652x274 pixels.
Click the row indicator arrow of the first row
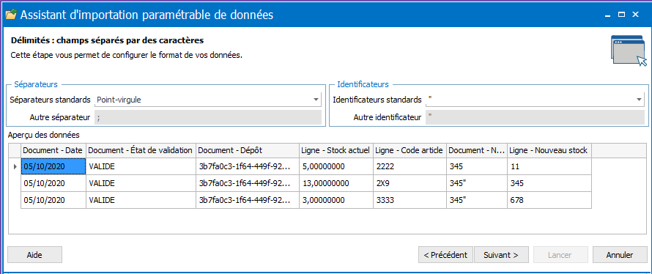[x=15, y=166]
